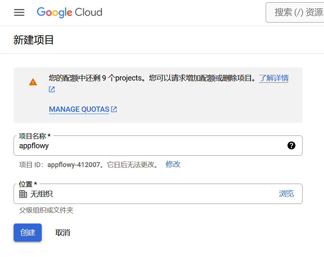Click the 新建项目 page heading

point(33,40)
